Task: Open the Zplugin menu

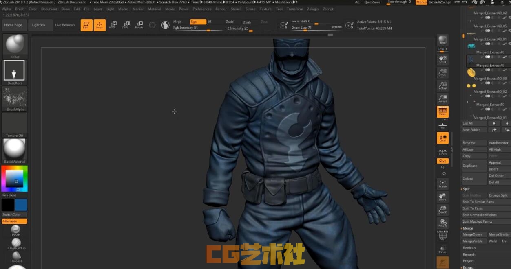Action: pyautogui.click(x=313, y=9)
